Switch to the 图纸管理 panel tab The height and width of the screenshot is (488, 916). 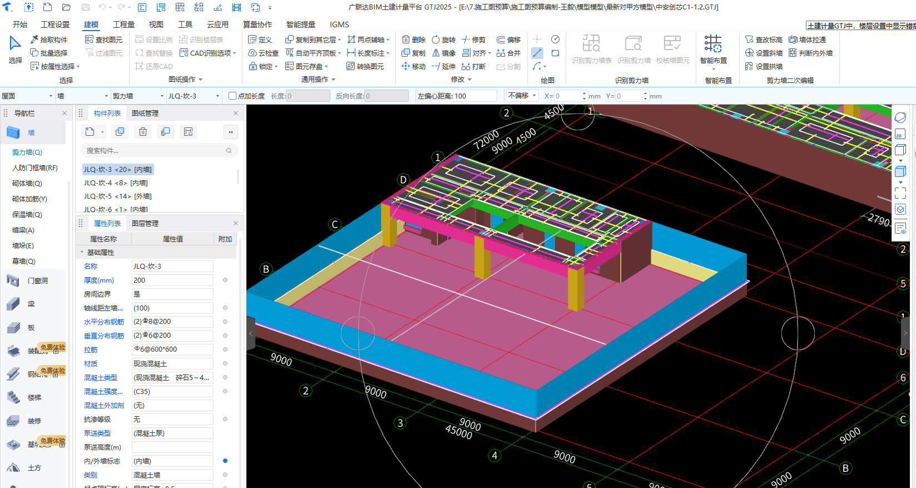tap(145, 113)
